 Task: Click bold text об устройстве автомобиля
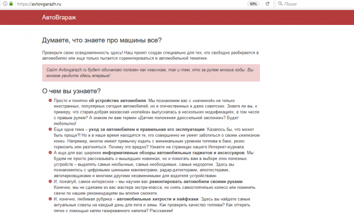click(117, 101)
